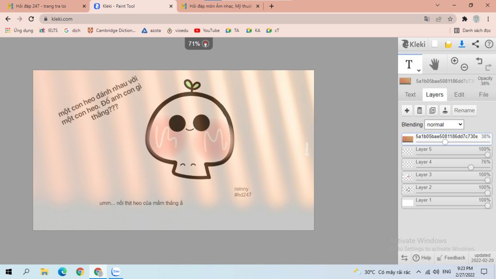The image size is (496, 279).
Task: Switch to the Edit tab
Action: 459,94
